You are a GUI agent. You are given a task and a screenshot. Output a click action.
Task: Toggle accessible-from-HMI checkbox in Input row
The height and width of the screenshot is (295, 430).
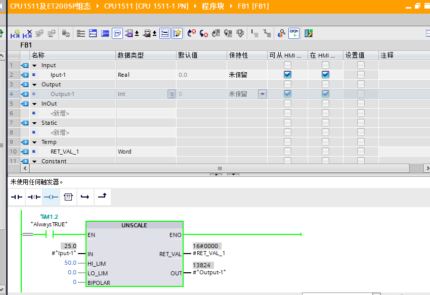pos(287,65)
